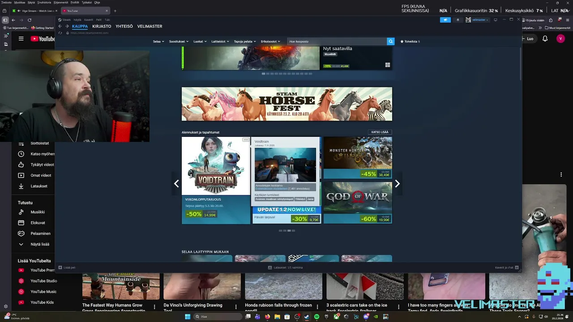This screenshot has width=573, height=322.
Task: Open options for Da Vinci's Drawing video
Action: tap(236, 307)
